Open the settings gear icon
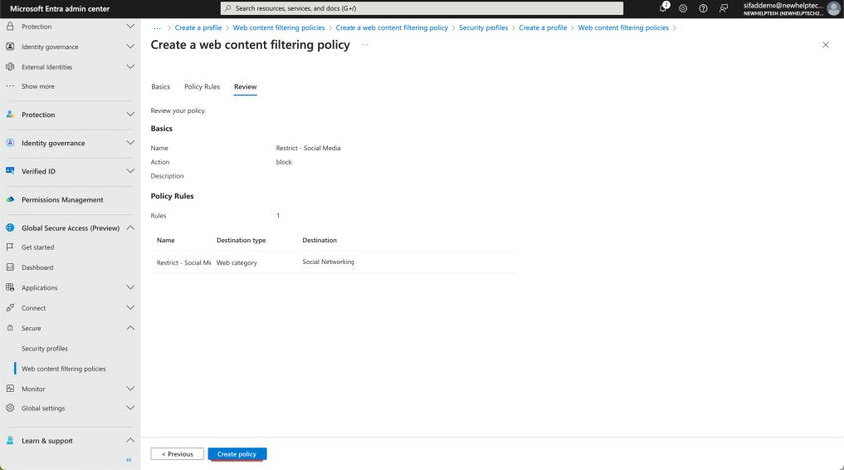Viewport: 844px width, 470px height. pos(683,8)
